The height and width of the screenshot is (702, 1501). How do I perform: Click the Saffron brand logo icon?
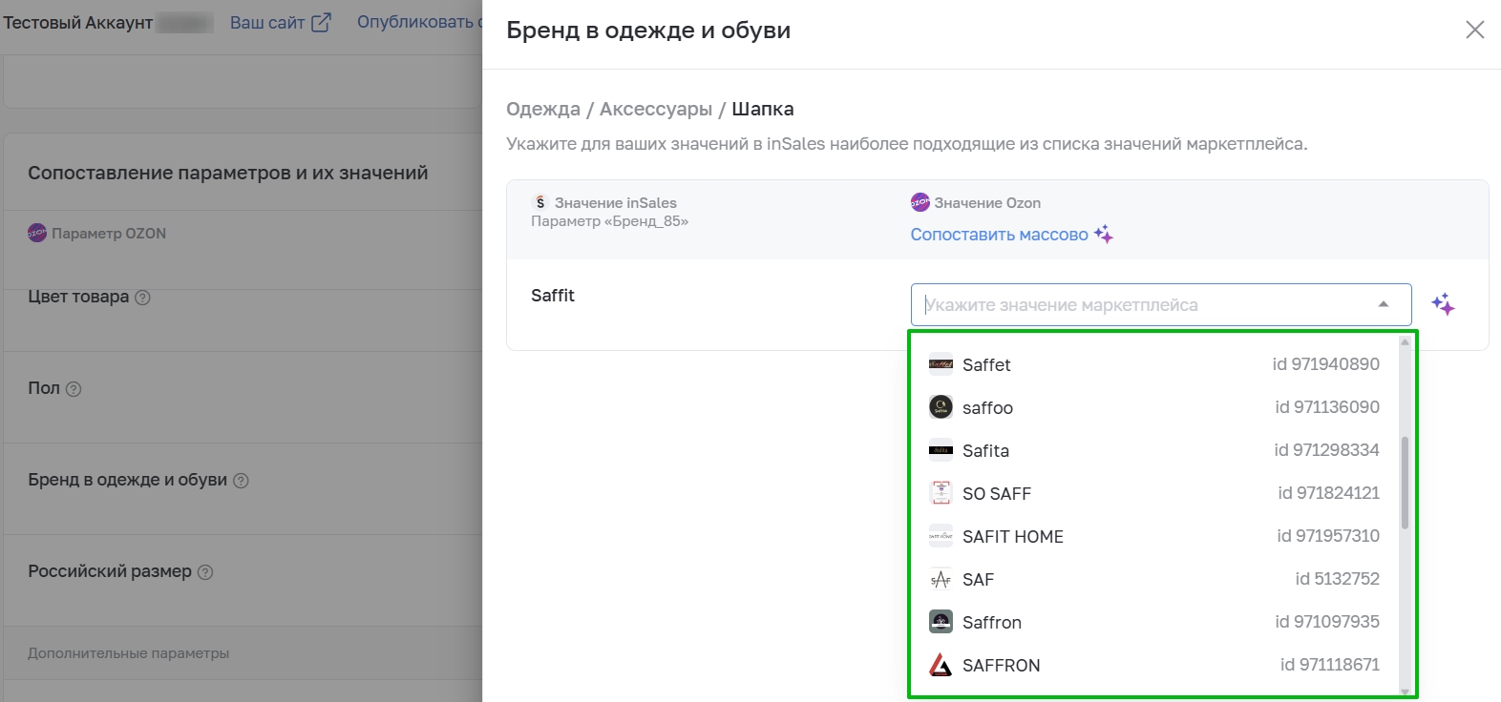[941, 622]
